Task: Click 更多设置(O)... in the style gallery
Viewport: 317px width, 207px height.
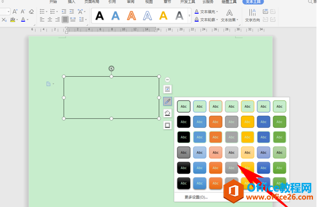Action: coord(196,197)
